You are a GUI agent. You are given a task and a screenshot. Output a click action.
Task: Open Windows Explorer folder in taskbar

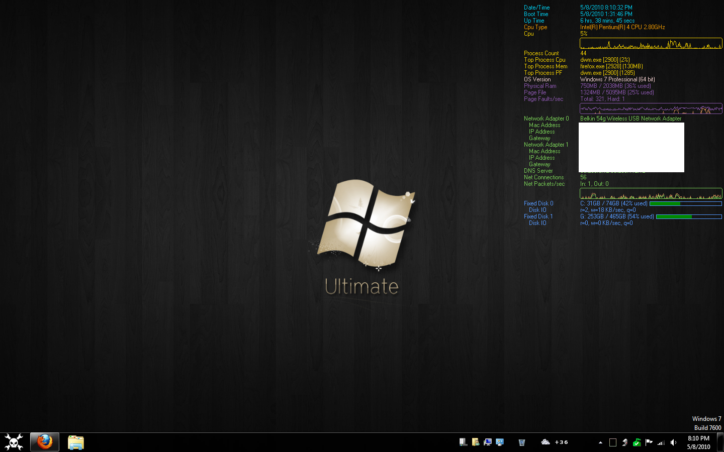click(x=76, y=442)
